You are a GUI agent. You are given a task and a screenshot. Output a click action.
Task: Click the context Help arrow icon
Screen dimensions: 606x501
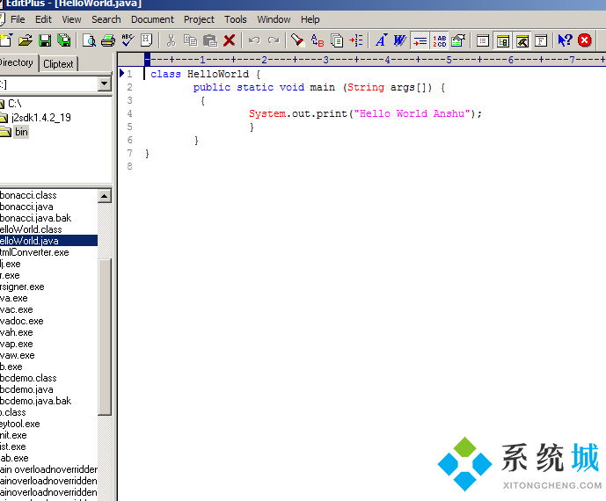pyautogui.click(x=565, y=40)
